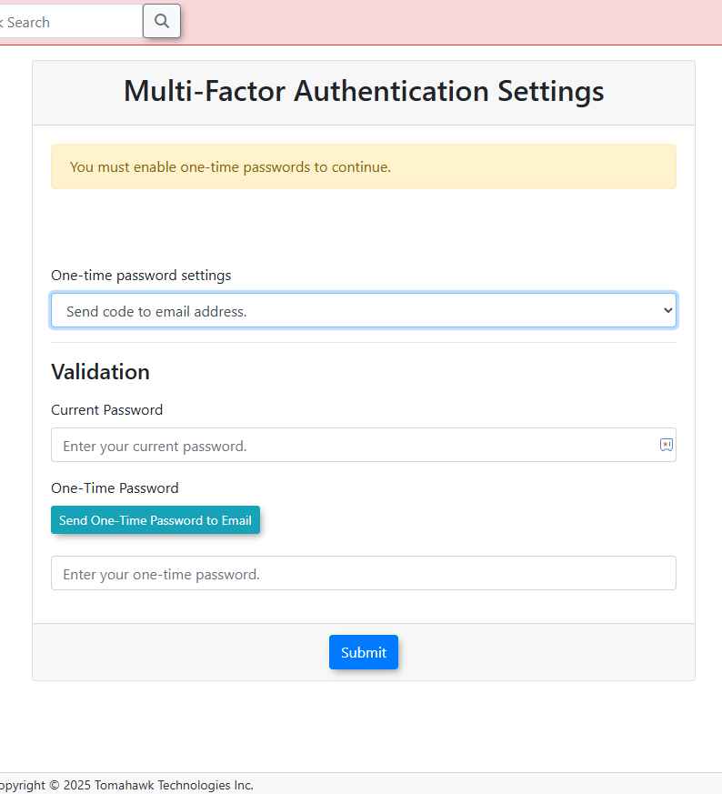Viewport: 722px width, 794px height.
Task: Click the blank white area below the settings card
Action: [364, 728]
